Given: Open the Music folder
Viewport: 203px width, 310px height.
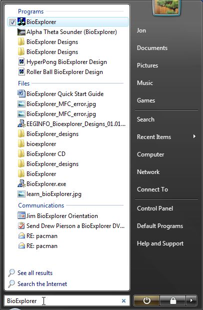Looking at the screenshot, I should [145, 83].
